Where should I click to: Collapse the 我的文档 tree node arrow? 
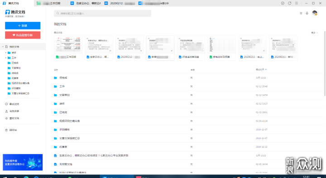pos(3,47)
